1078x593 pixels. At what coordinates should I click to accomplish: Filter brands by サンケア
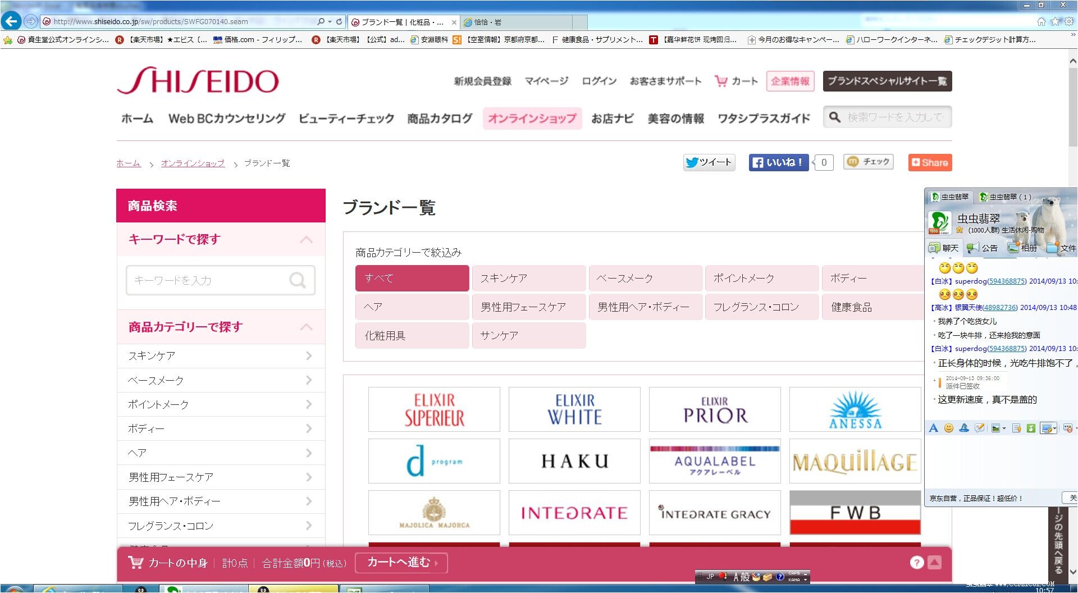[x=529, y=335]
